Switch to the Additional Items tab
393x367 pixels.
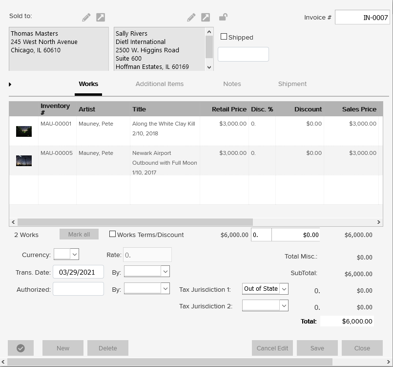(x=160, y=84)
